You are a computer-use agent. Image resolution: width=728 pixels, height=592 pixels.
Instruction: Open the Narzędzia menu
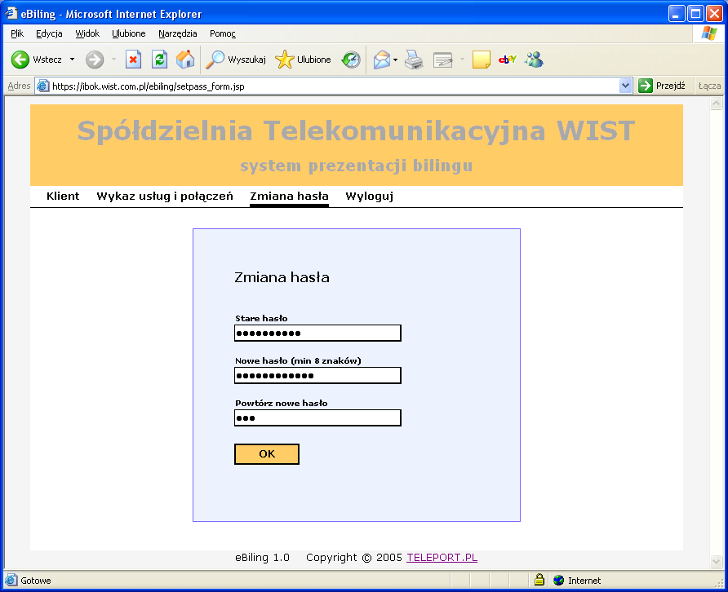click(x=177, y=33)
